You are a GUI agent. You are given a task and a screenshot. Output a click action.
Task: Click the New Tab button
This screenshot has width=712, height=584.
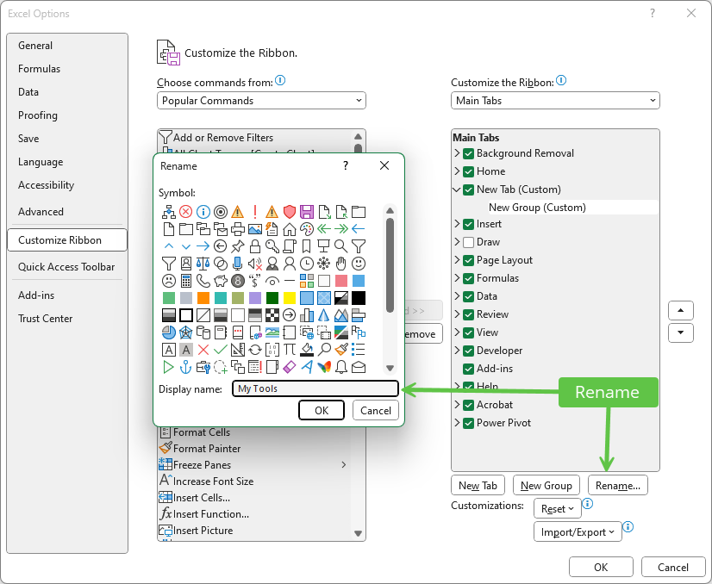[x=478, y=486]
